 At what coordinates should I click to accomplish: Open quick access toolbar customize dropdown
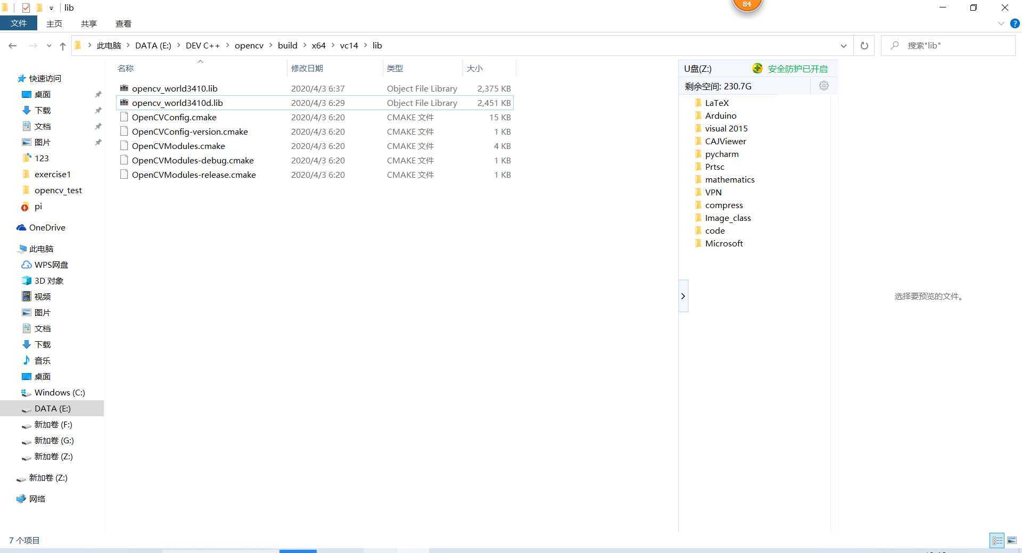click(x=51, y=8)
